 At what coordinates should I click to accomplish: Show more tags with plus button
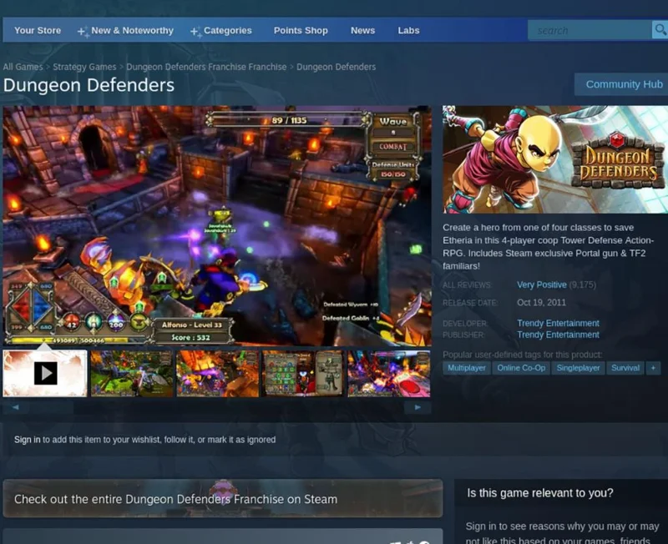[653, 368]
